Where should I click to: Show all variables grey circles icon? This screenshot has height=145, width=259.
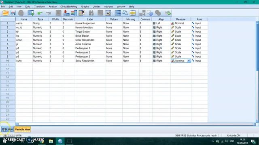pyautogui.click(x=158, y=13)
